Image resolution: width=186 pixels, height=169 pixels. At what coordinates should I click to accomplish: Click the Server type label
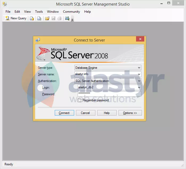click(45, 68)
